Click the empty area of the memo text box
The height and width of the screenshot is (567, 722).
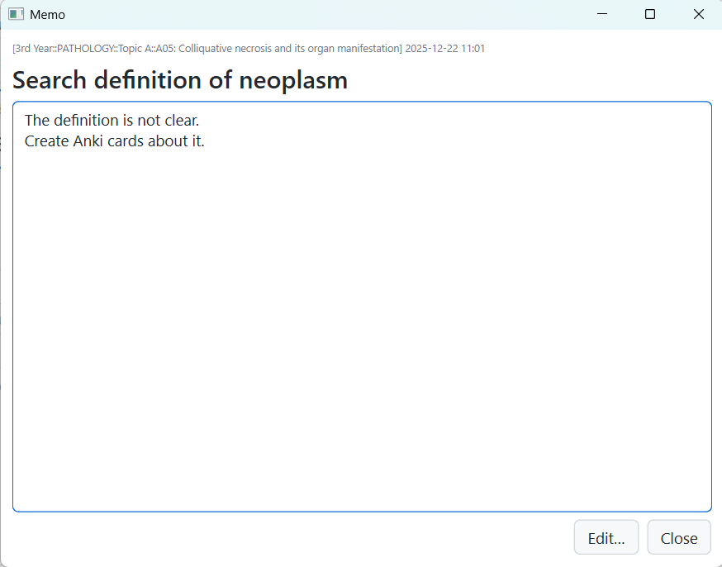(362, 331)
